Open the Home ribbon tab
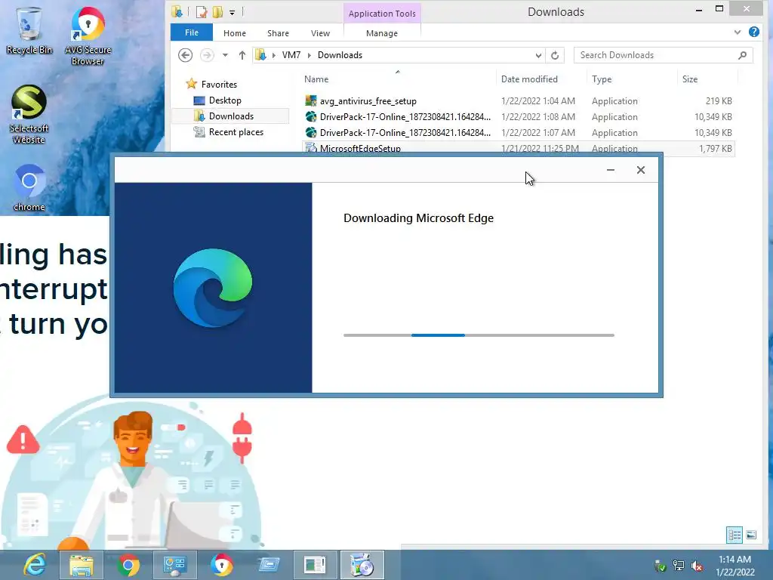773x580 pixels. pyautogui.click(x=235, y=33)
